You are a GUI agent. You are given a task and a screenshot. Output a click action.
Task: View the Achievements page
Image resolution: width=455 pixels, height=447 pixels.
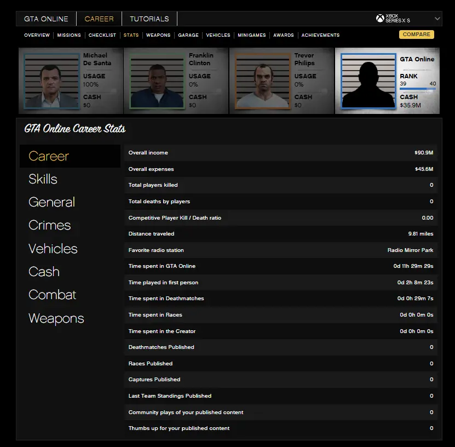(320, 35)
